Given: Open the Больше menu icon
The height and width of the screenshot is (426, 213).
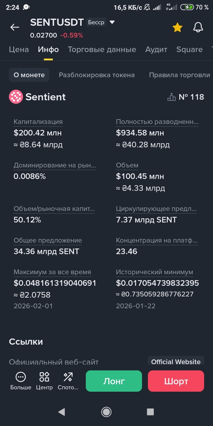Looking at the screenshot, I should click(21, 377).
